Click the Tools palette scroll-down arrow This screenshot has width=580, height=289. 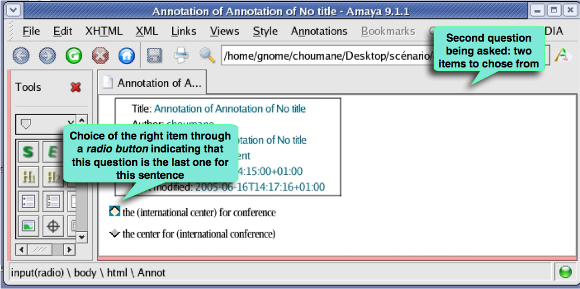pyautogui.click(x=82, y=236)
